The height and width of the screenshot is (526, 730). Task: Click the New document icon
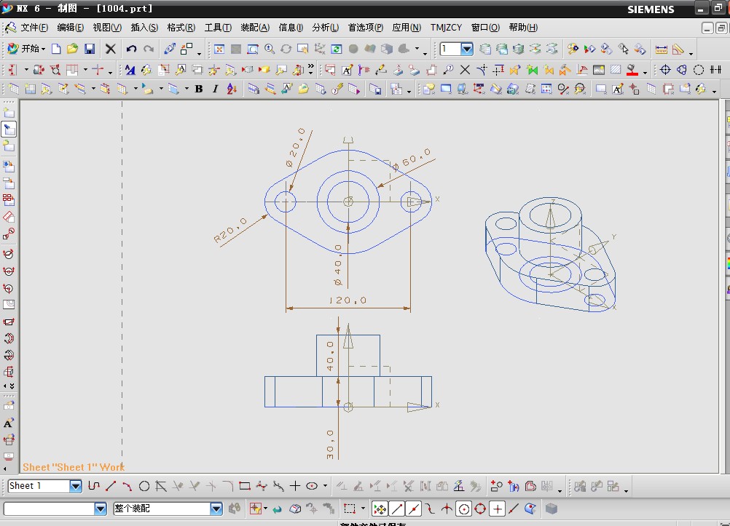click(56, 49)
